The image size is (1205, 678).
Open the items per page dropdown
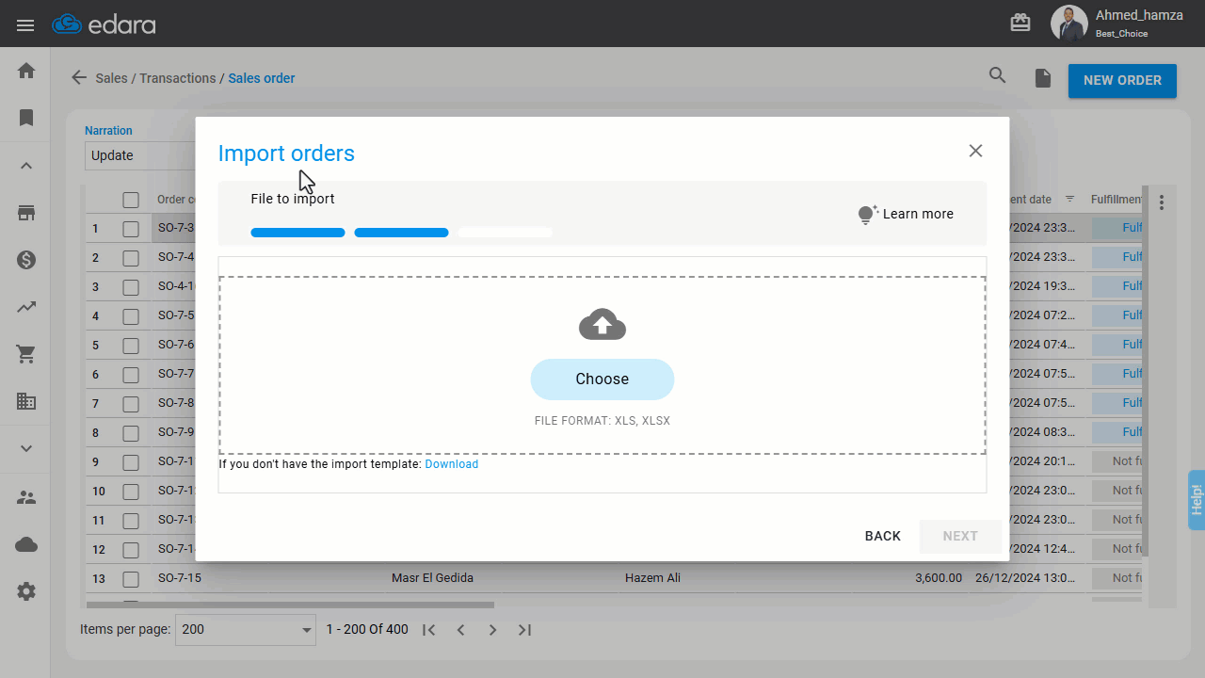(x=246, y=629)
